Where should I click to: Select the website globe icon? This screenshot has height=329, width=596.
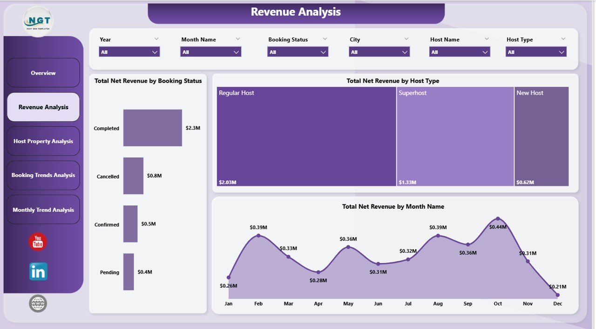(37, 303)
